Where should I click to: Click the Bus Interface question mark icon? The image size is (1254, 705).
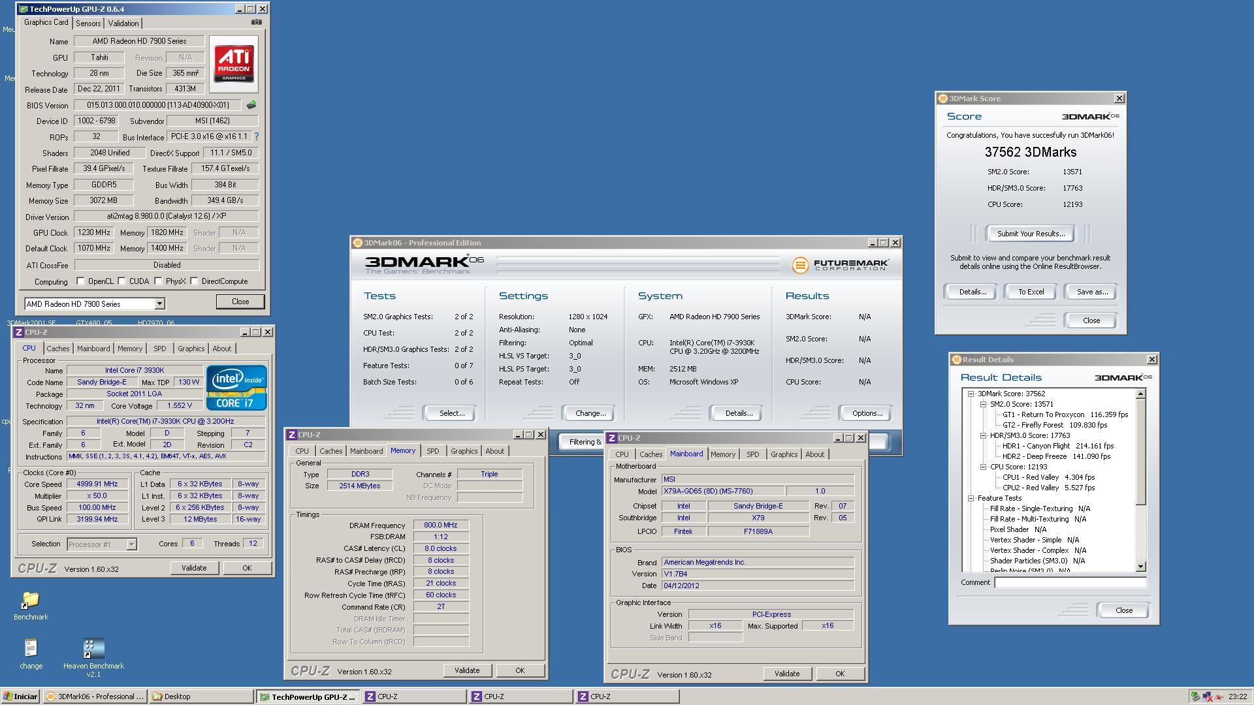(x=257, y=136)
